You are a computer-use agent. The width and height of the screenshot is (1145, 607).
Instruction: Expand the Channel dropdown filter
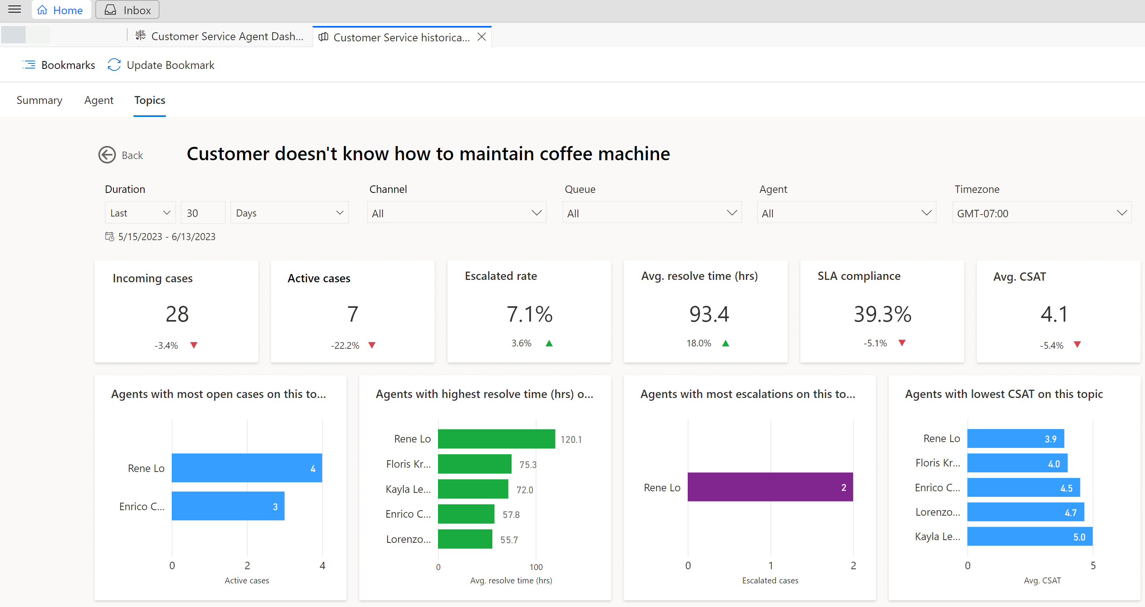tap(538, 213)
